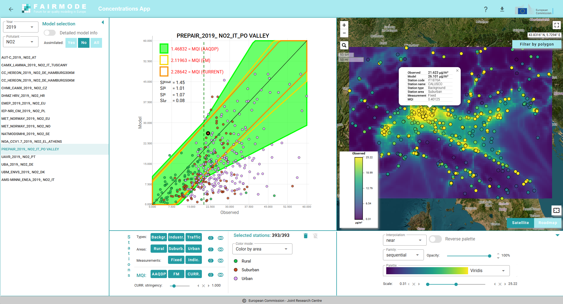The image size is (563, 304).
Task: Open the map search magnifier
Action: point(344,45)
